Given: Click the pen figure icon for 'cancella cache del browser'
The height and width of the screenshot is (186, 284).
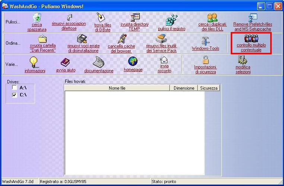Looking at the screenshot, I should [x=122, y=39].
